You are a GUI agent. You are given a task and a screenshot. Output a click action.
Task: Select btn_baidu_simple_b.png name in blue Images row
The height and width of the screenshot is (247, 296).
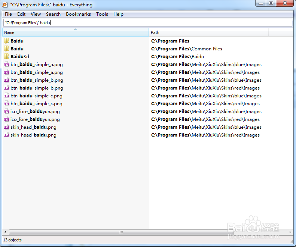pos(37,80)
